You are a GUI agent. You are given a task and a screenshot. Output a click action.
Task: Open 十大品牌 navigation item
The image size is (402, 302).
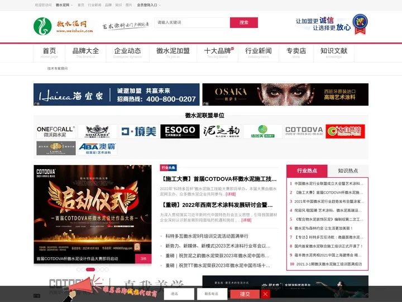[x=217, y=53]
